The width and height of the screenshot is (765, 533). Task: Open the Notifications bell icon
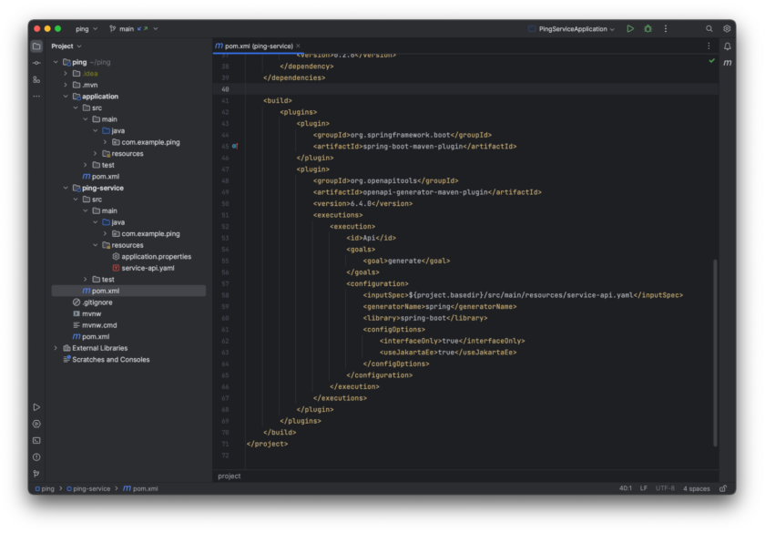coord(726,46)
